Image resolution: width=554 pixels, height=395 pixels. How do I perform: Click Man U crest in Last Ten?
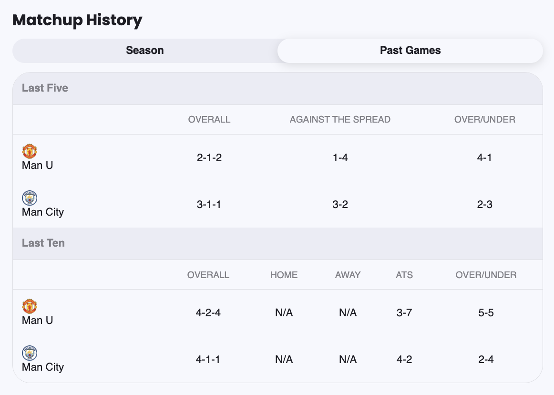click(30, 306)
